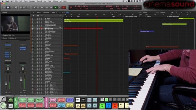Screen dimensions: 196x110
Task: Go to beginning of project
Action: tap(34, 7)
